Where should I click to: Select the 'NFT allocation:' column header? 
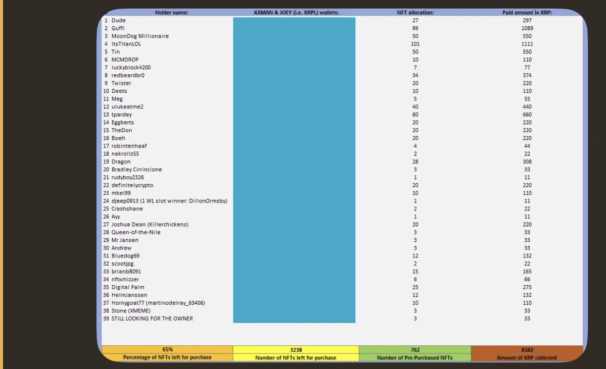pyautogui.click(x=415, y=12)
